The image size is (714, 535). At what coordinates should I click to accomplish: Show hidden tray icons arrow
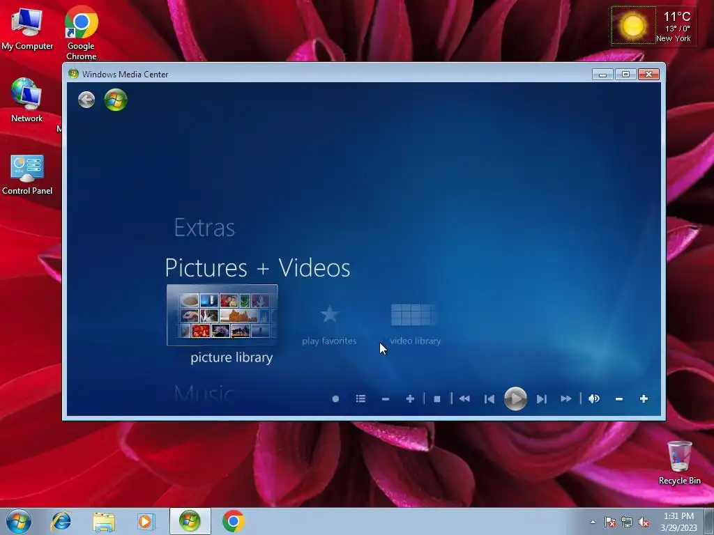[593, 522]
